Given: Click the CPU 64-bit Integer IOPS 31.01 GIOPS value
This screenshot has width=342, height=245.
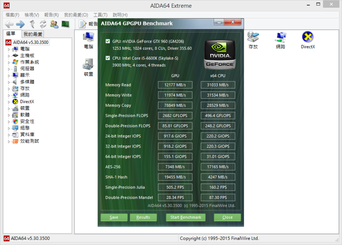Looking at the screenshot, I should point(218,157).
